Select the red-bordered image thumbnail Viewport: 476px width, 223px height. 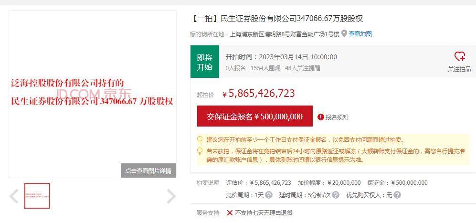37,196
